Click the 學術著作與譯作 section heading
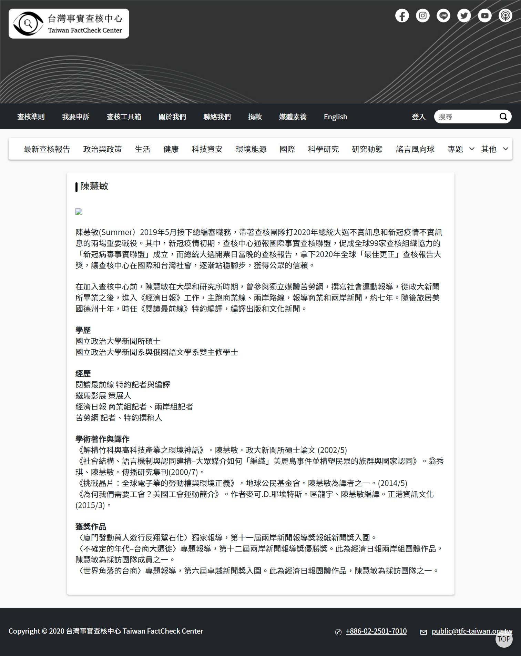Screen dimensions: 521x656 tap(102, 439)
